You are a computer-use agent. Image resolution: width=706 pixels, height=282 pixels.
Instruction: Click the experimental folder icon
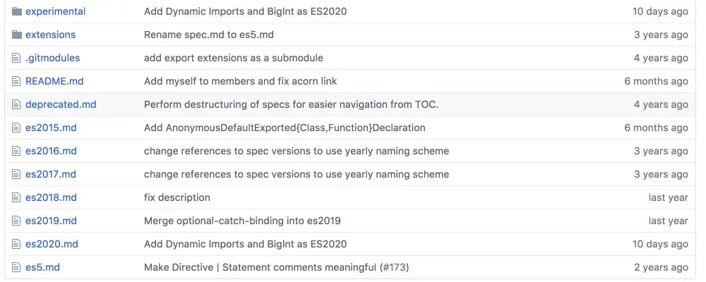17,11
